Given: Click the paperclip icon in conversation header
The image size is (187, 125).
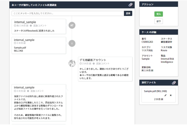Looking at the screenshot, I should [x=130, y=5].
